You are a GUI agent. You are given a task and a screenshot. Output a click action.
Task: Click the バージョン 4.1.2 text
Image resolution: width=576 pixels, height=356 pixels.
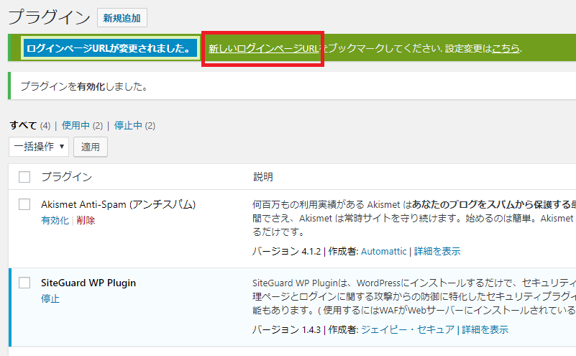[x=286, y=251]
